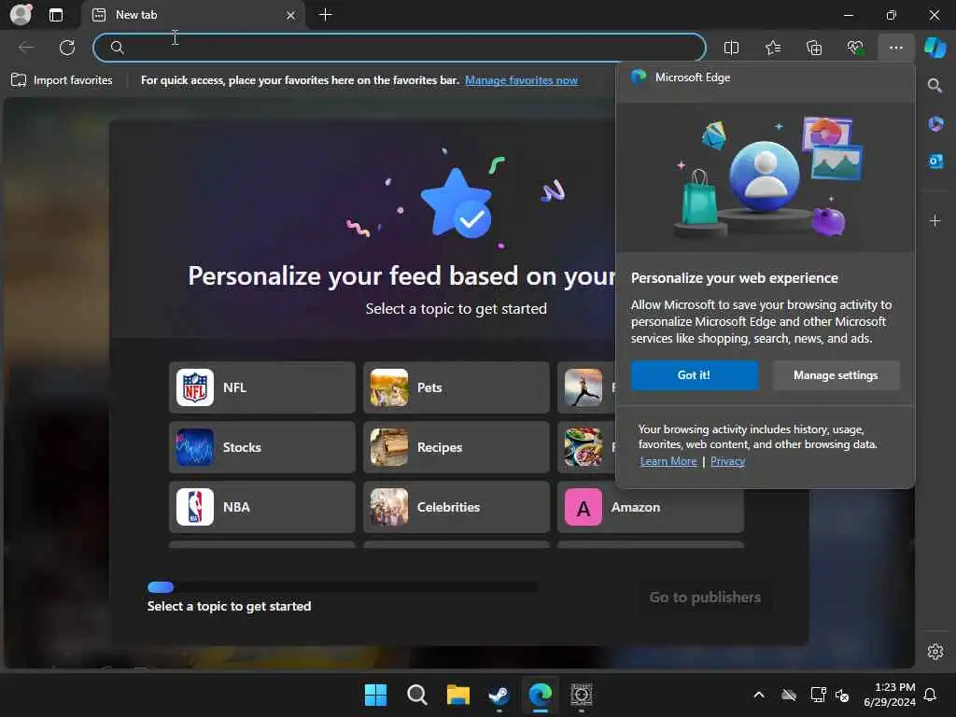Open the Windows Start button

pos(375,695)
